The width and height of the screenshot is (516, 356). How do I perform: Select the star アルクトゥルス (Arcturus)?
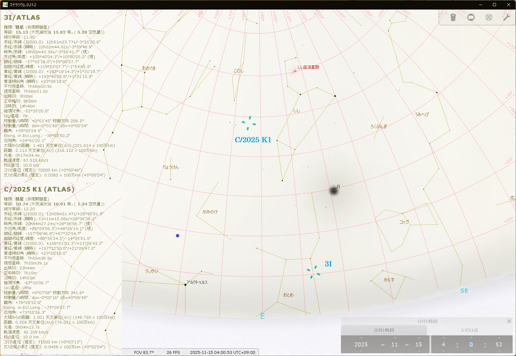185,285
